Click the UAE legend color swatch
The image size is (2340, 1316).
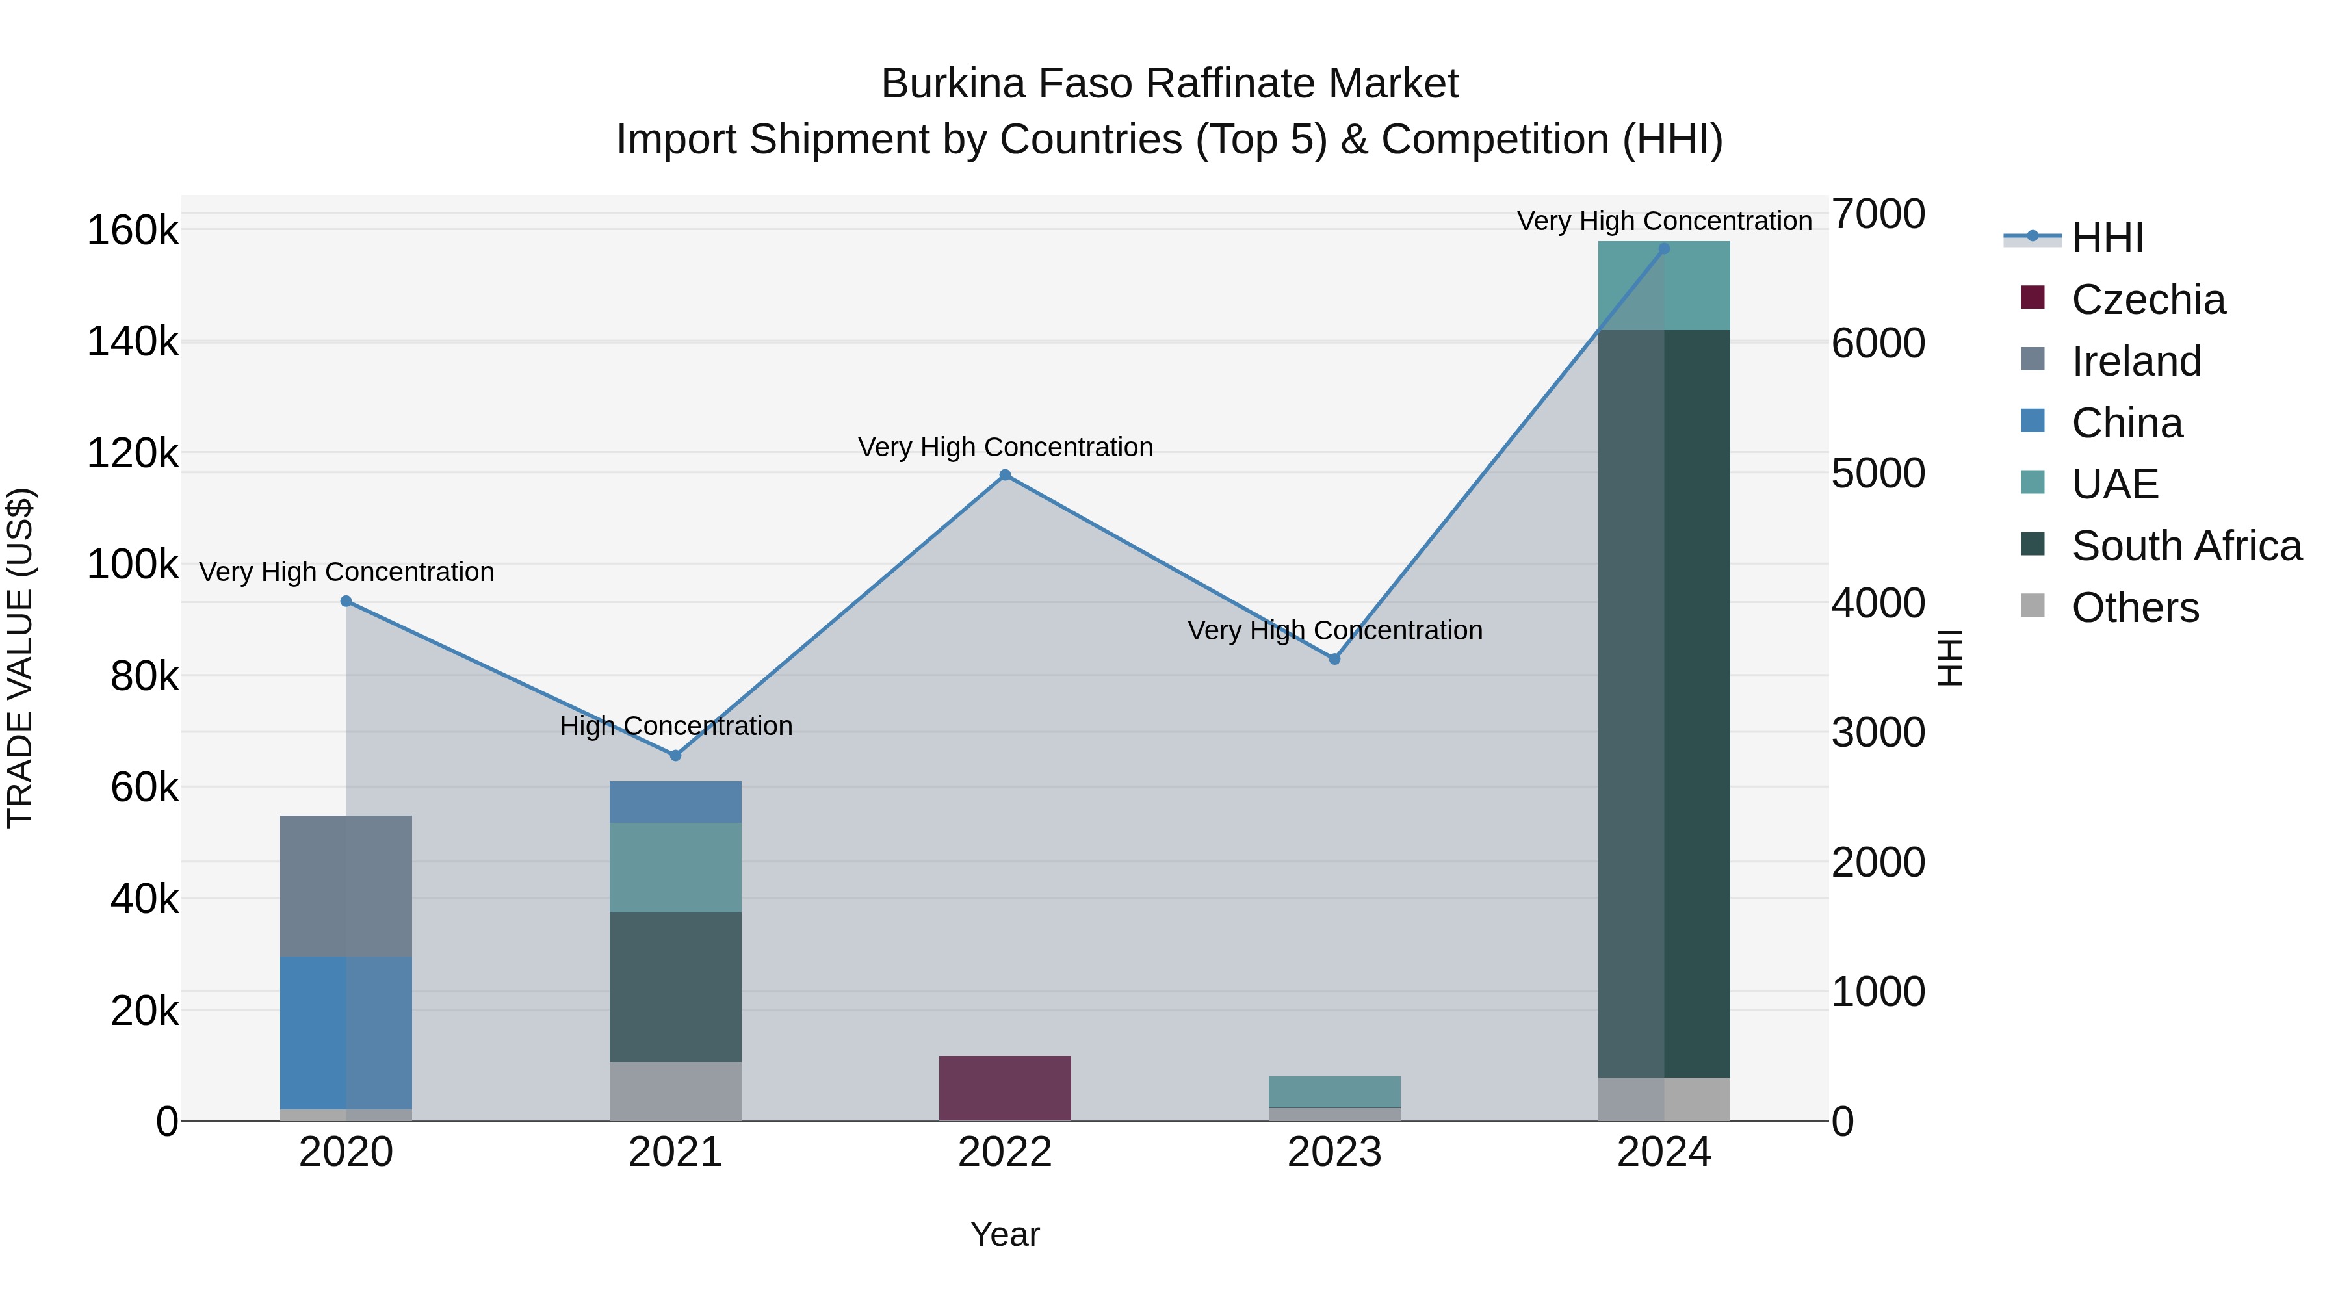point(2032,482)
